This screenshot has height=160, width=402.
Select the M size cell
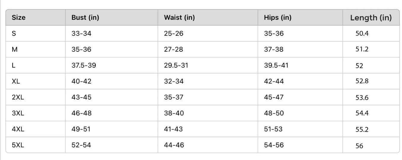pos(15,49)
